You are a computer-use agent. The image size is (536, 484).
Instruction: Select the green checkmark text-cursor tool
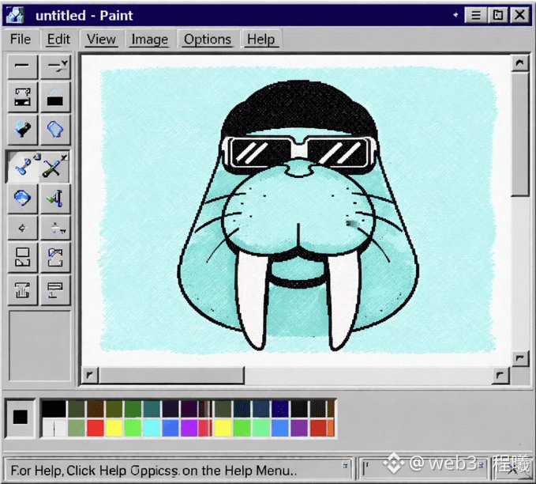(55, 198)
